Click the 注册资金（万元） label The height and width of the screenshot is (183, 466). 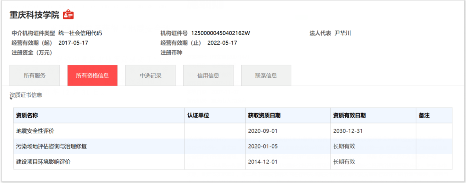[x=32, y=52]
